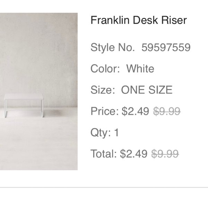Click the word White in the color row
The width and height of the screenshot is (208, 208).
click(140, 69)
